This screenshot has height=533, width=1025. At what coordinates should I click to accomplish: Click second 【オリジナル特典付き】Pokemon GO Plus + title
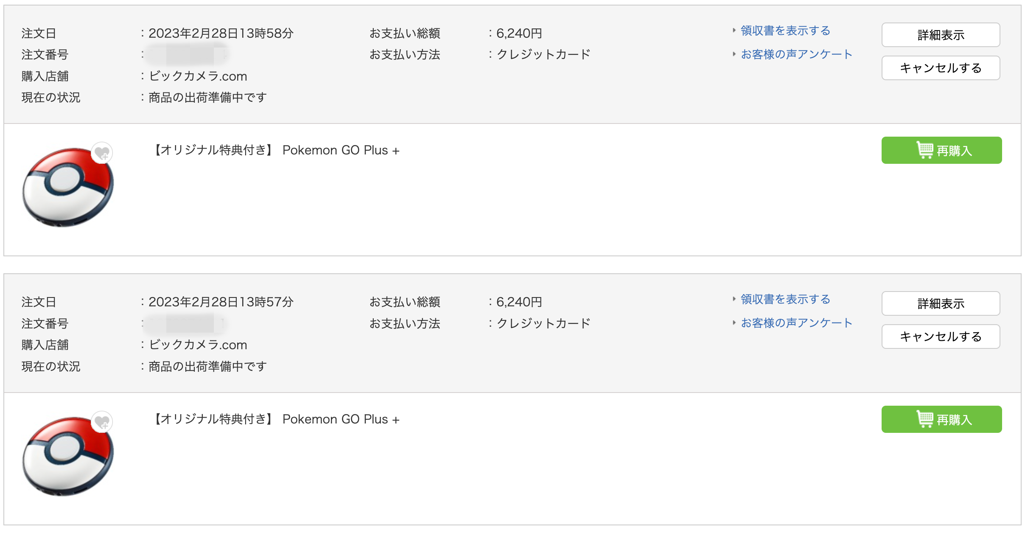[x=275, y=419]
